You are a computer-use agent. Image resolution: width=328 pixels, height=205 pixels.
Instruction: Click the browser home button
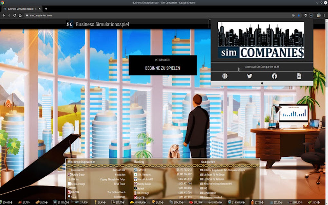20,15
